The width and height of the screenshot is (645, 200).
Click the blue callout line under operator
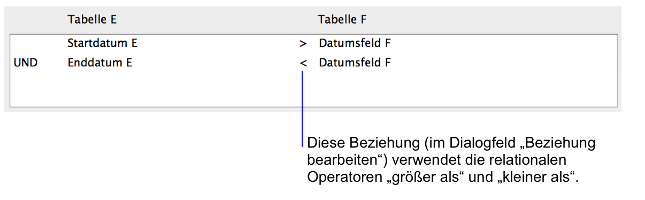(x=303, y=110)
